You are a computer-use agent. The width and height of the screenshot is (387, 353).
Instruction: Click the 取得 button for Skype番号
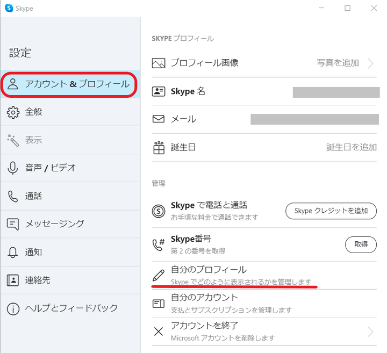click(x=361, y=244)
